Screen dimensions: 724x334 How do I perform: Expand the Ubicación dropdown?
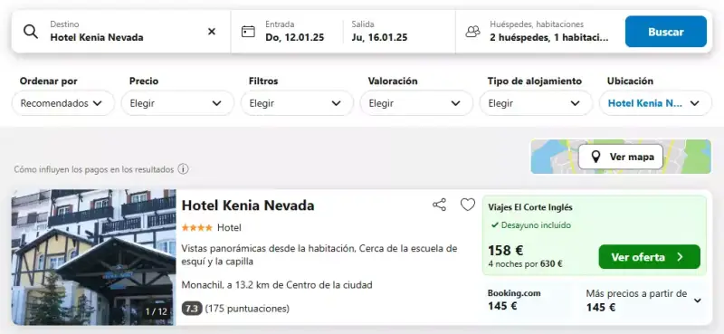coord(655,103)
